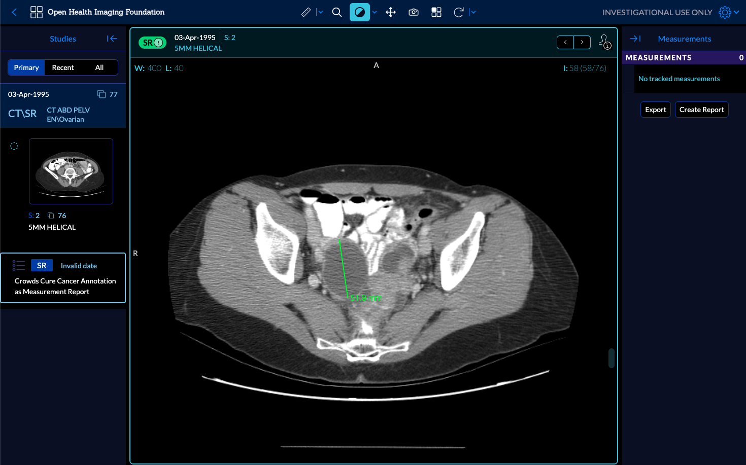Switch study filter to Recent
Image resolution: width=746 pixels, height=465 pixels.
(63, 67)
